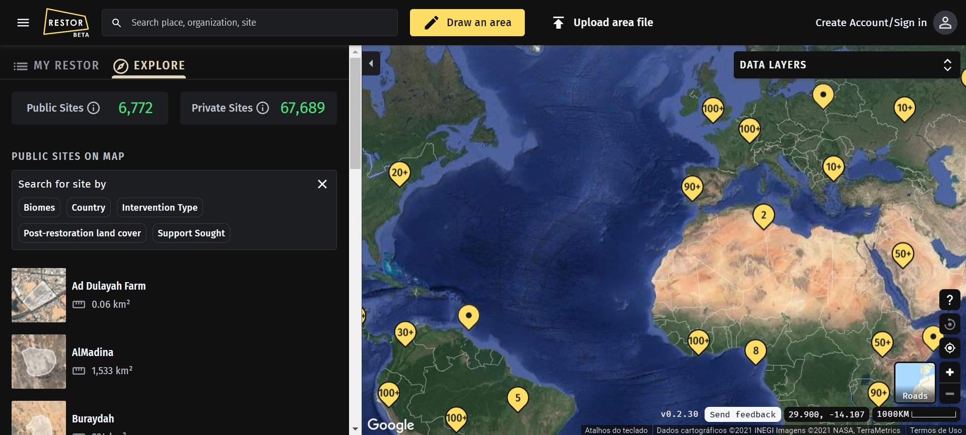Click the sidebar scrollbar thumb
966x435 pixels.
(355, 113)
